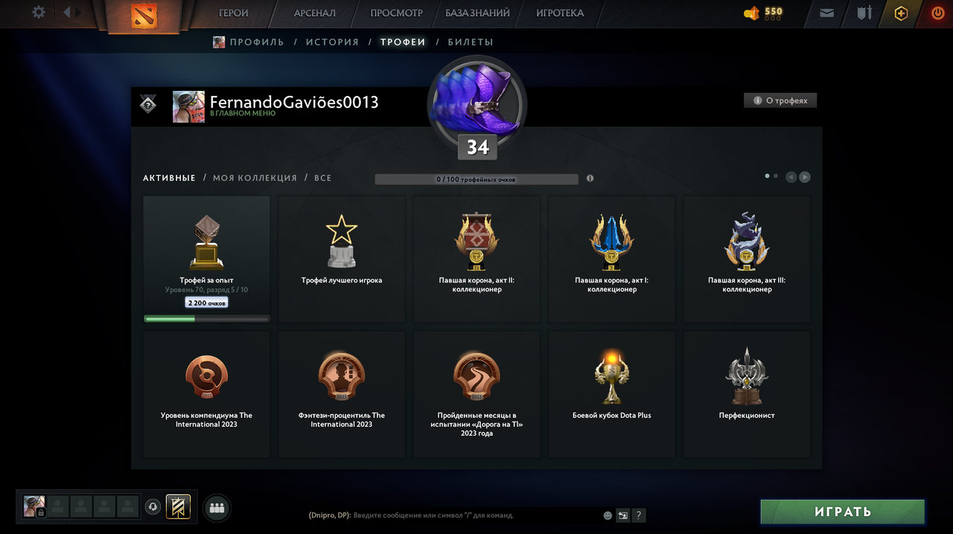Select the АКТИВНЫЕ trophy filter
This screenshot has height=534, width=953.
pyautogui.click(x=169, y=178)
